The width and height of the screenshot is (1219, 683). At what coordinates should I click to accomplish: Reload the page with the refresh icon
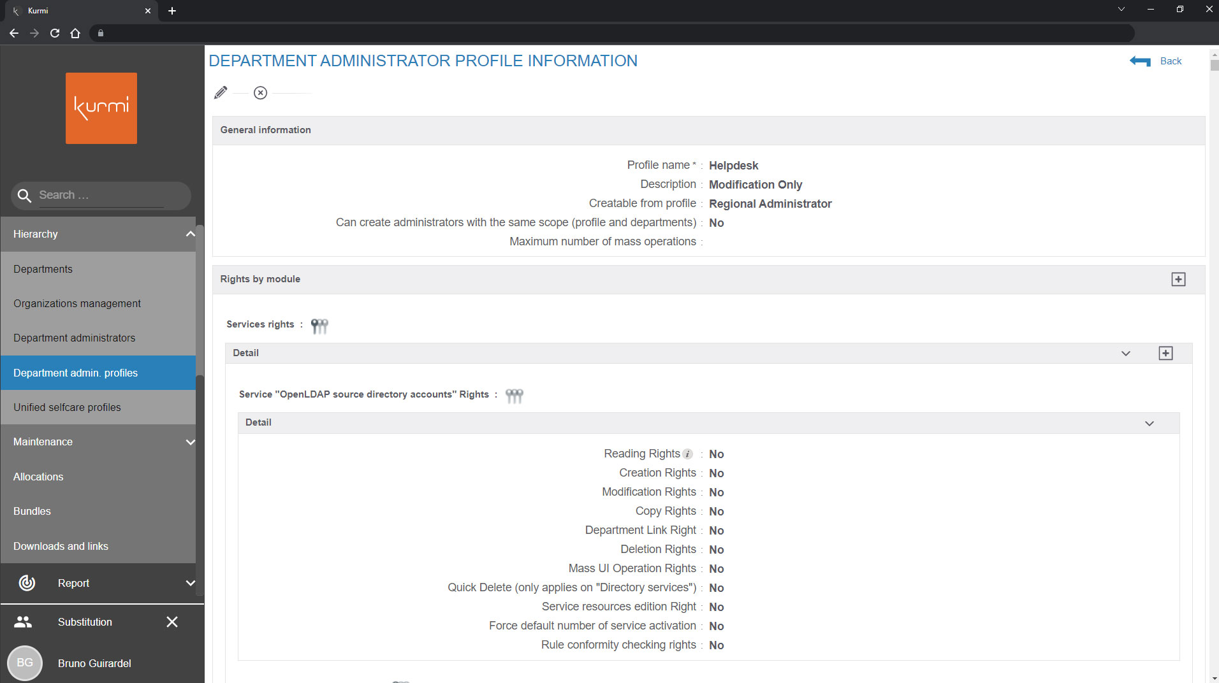[55, 33]
